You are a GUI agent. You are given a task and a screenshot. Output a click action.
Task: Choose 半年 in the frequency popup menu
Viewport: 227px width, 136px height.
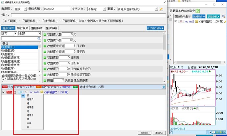[x=30, y=122]
